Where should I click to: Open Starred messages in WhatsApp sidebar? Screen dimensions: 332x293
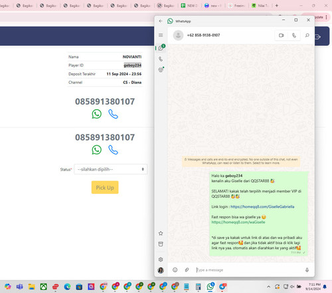point(161,233)
